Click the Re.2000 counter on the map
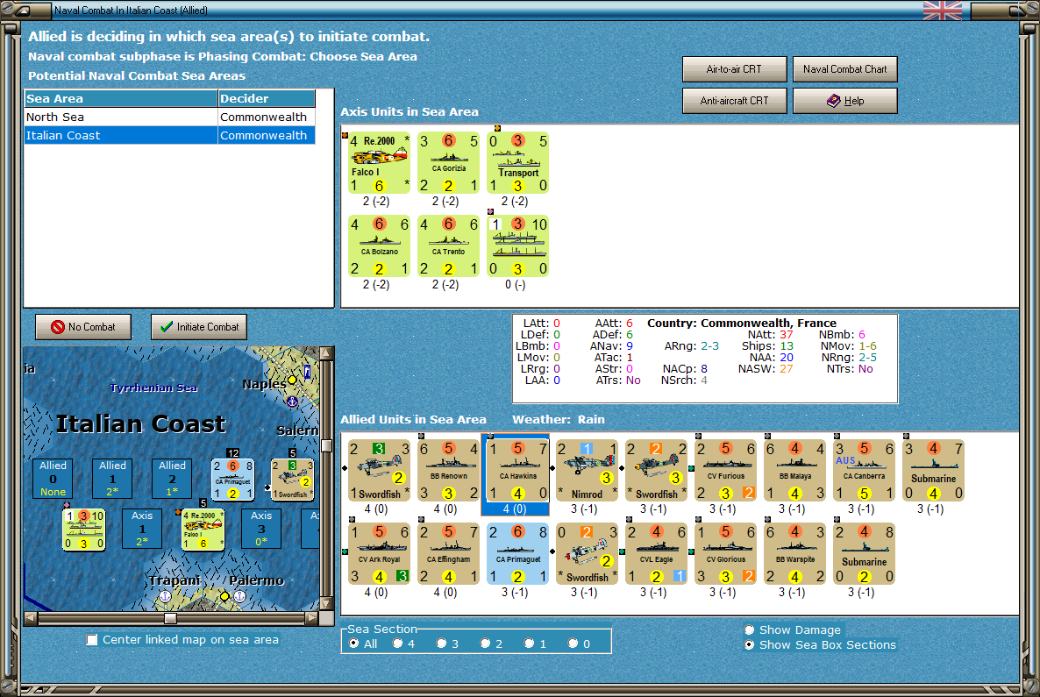 (x=203, y=530)
